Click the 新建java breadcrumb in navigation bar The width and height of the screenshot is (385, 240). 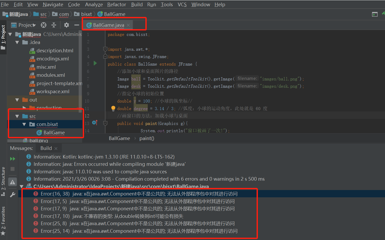pos(15,14)
